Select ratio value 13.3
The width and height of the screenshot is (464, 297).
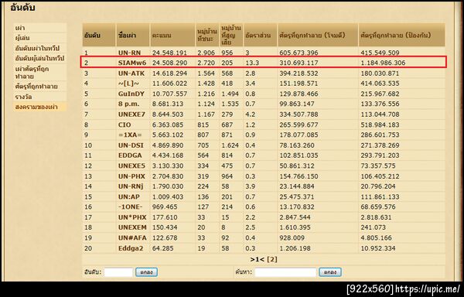(252, 63)
